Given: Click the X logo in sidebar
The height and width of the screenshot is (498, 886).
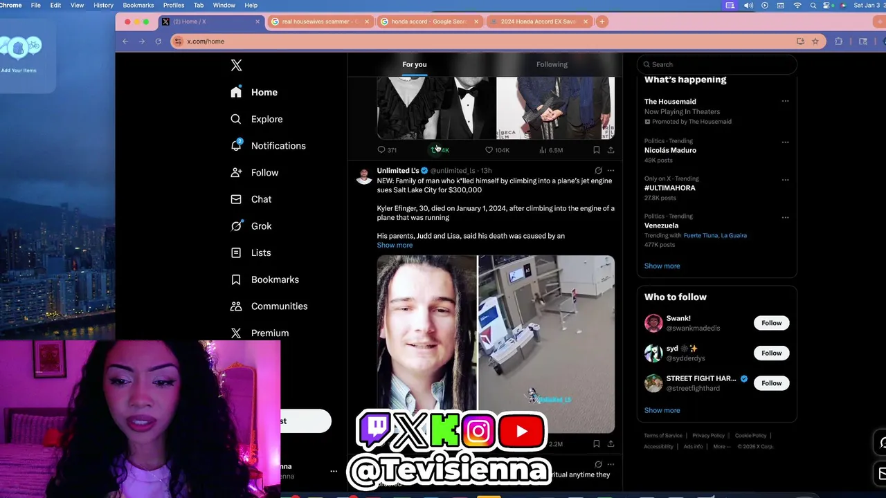Looking at the screenshot, I should (x=236, y=65).
